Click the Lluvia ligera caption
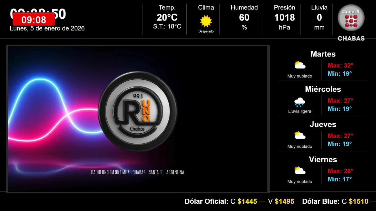This screenshot has height=211, width=376. coord(300,111)
